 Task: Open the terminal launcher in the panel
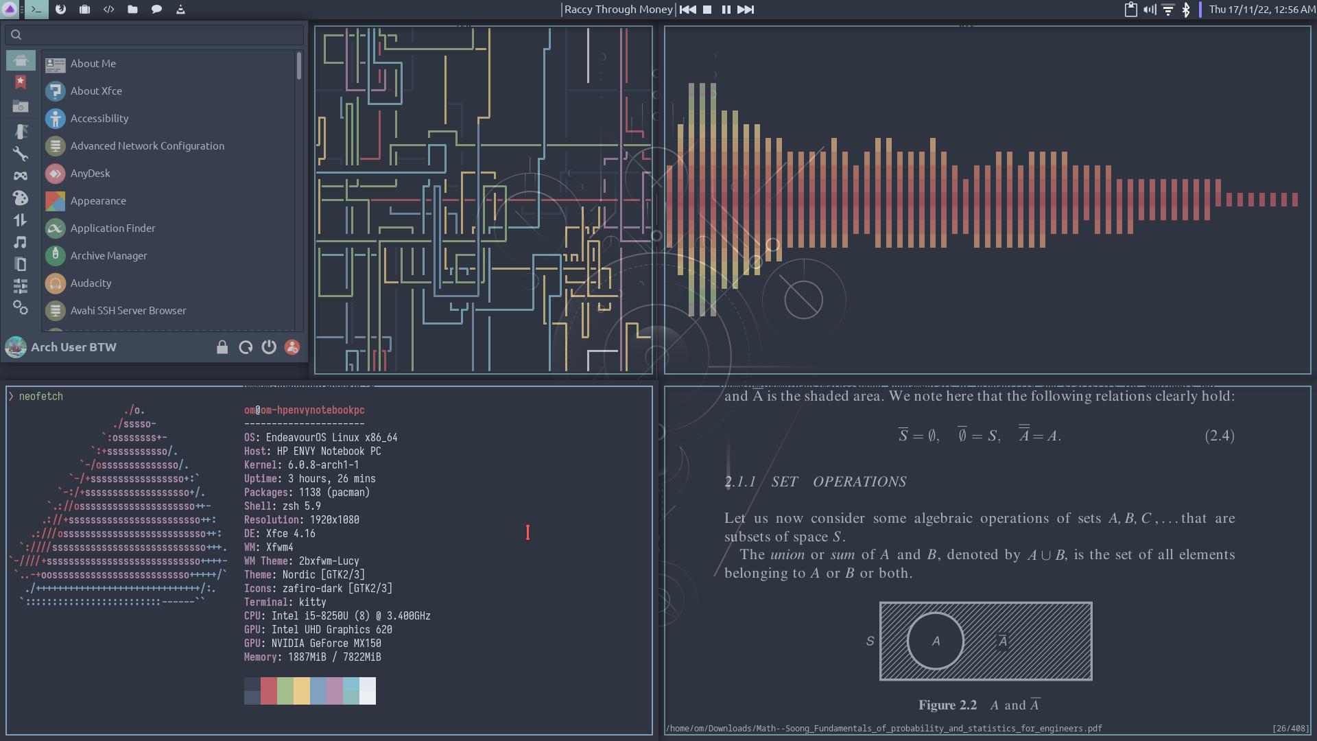pos(36,10)
